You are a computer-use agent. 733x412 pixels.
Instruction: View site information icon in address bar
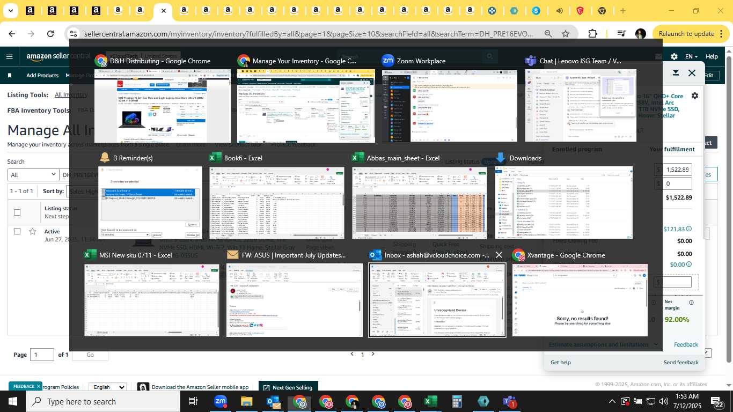point(74,34)
